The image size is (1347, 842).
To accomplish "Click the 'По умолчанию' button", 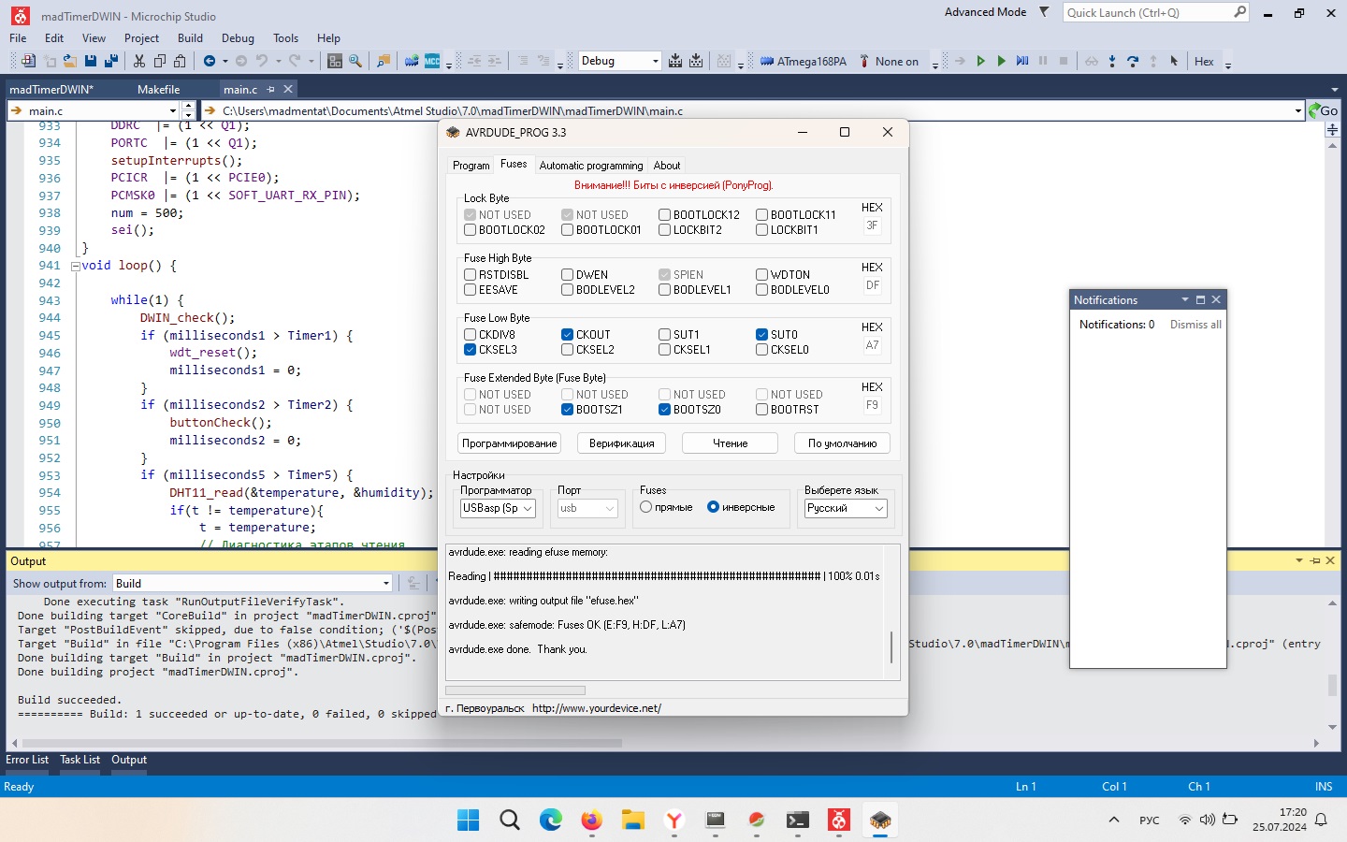I will (x=842, y=443).
